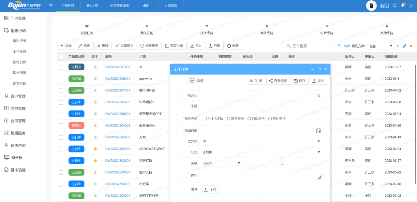Add a new query scheme with the plus icon
Viewport: 417px width, 202px height.
coord(397,46)
